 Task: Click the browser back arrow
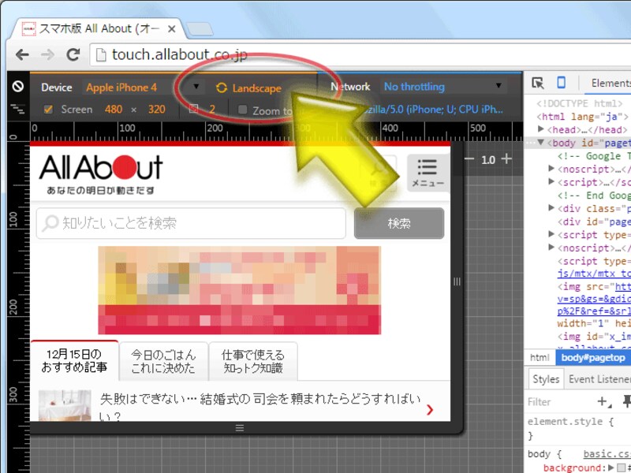22,54
